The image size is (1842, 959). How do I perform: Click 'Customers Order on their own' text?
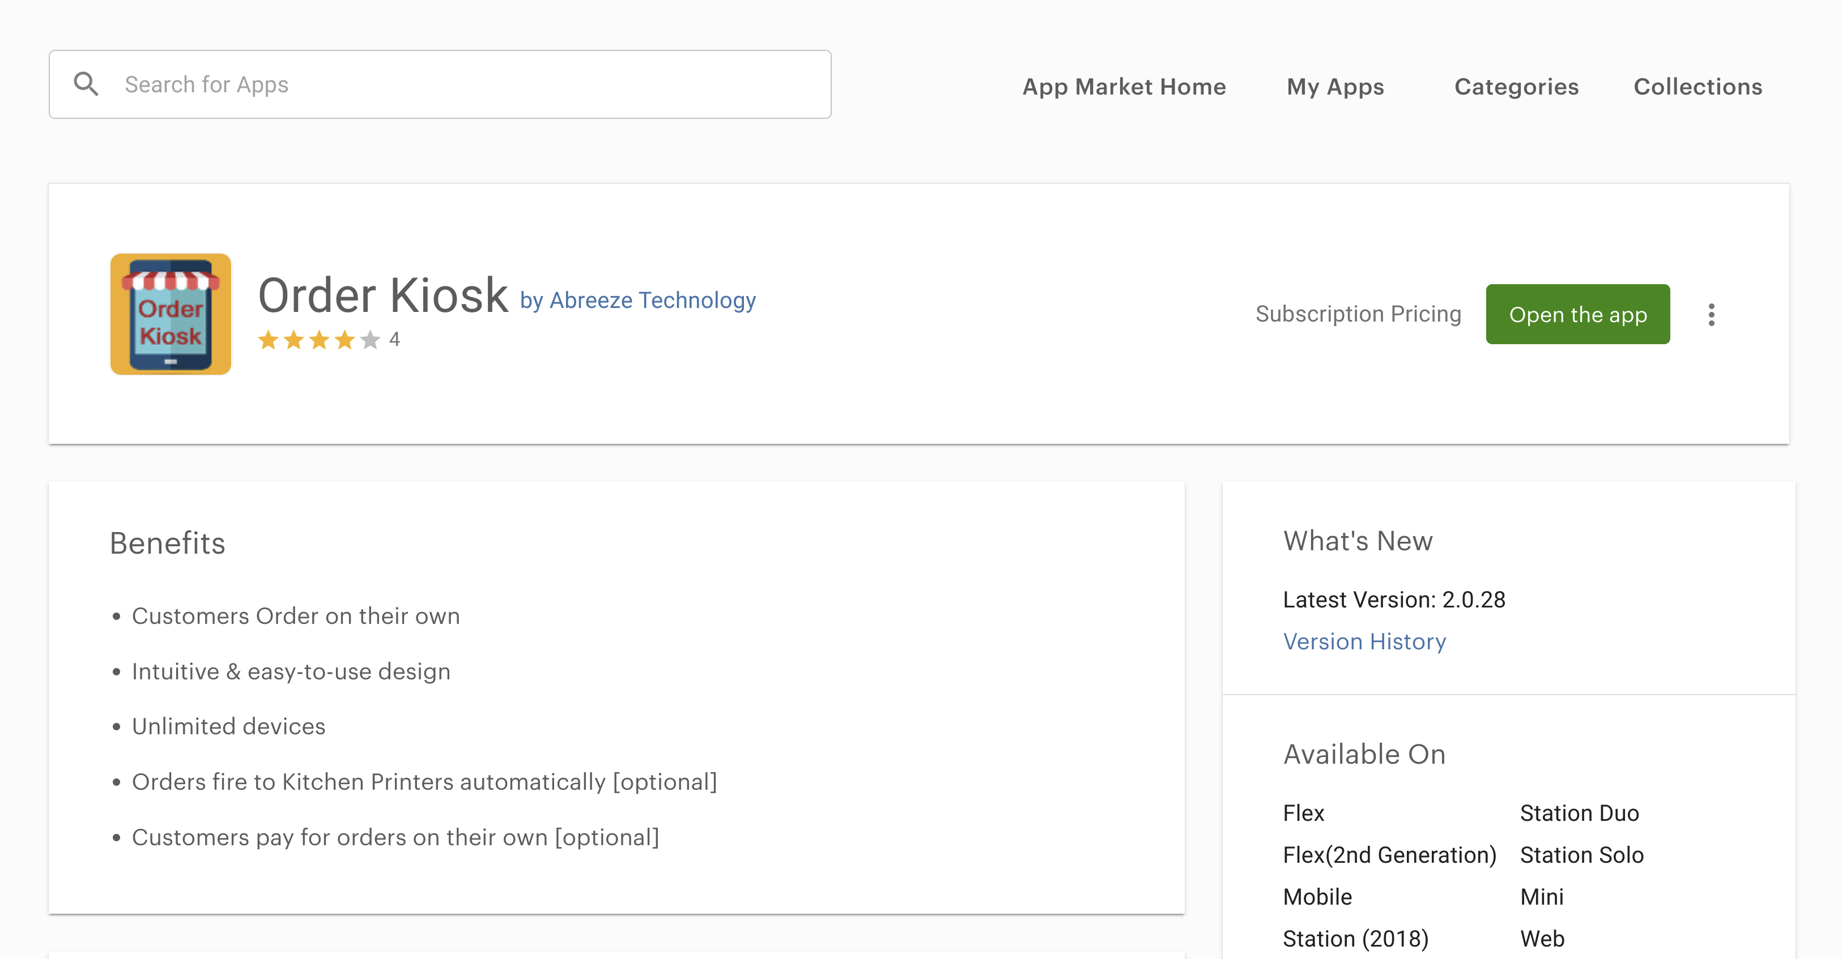click(x=296, y=616)
